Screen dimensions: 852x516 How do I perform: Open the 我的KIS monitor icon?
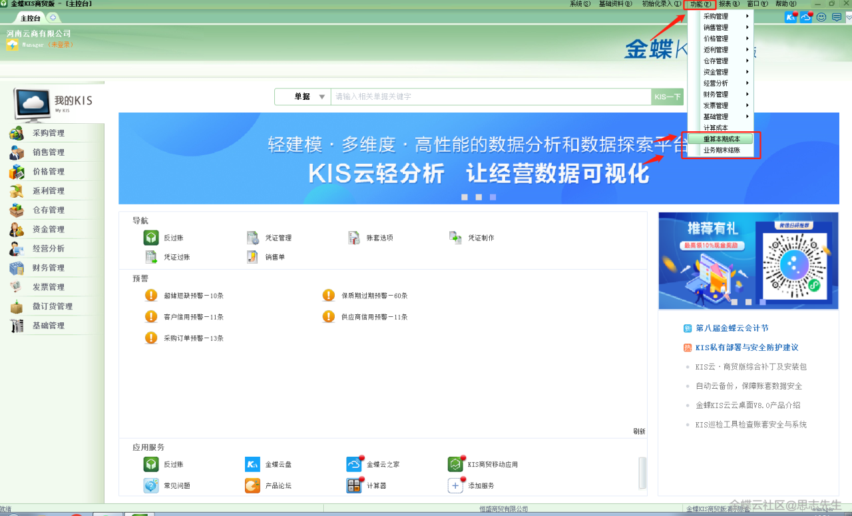[32, 103]
